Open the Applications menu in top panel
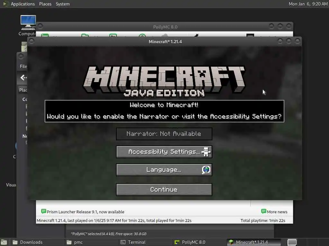Viewport: 329px width, 246px height. [x=23, y=4]
